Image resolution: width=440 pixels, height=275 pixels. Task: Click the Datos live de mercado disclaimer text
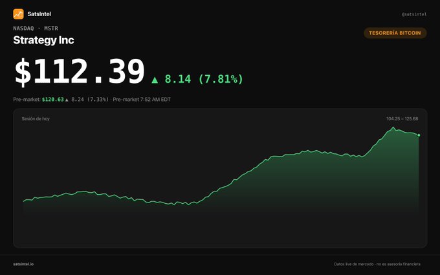[x=377, y=264]
